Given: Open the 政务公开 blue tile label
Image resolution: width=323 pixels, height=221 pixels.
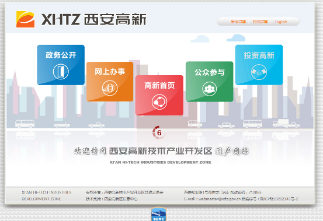Looking at the screenshot, I should click(x=61, y=55).
